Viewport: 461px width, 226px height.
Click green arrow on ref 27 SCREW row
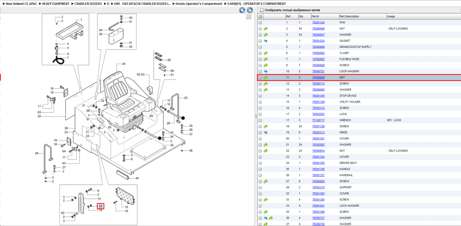point(266,181)
